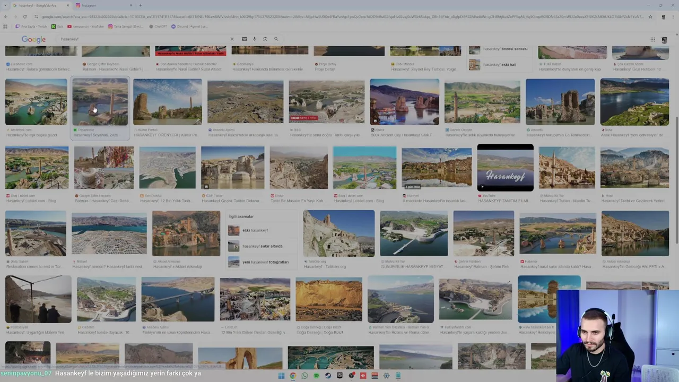This screenshot has height=382, width=679.
Task: Open the Taha Şengül Instagram bookmark
Action: pyautogui.click(x=126, y=26)
